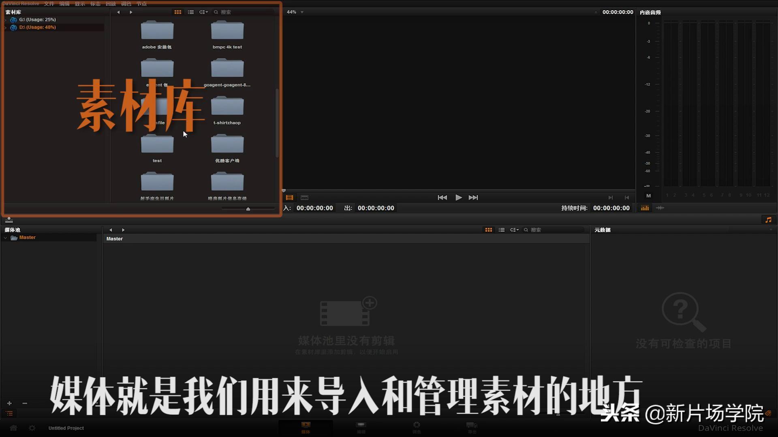Open the 标志 menu
The height and width of the screenshot is (437, 778).
(95, 4)
